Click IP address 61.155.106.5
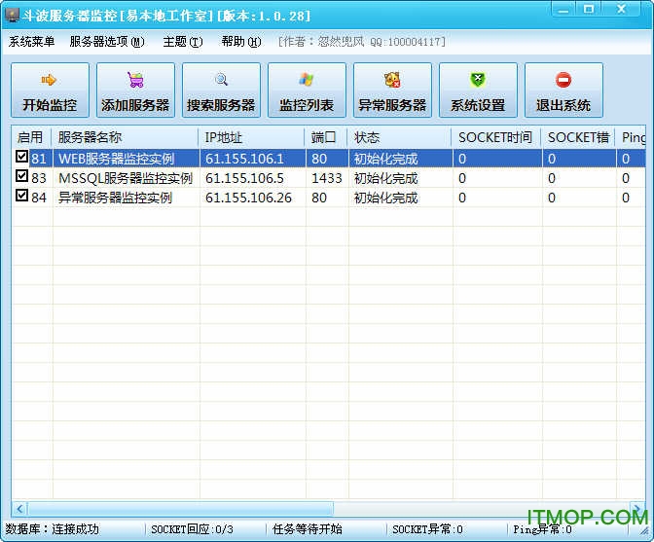Viewport: 654px width, 542px height. (x=244, y=178)
